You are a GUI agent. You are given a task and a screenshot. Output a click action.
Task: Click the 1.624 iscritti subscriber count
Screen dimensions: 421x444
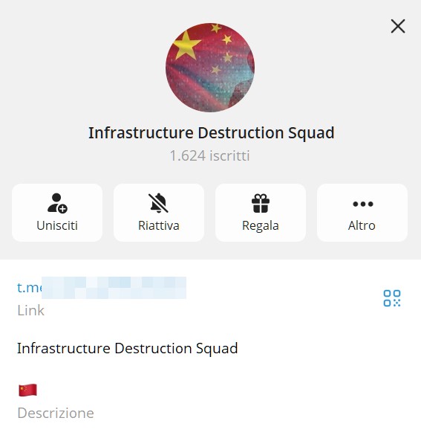pos(210,155)
